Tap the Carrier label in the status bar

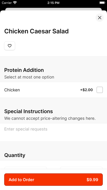click(7, 3)
